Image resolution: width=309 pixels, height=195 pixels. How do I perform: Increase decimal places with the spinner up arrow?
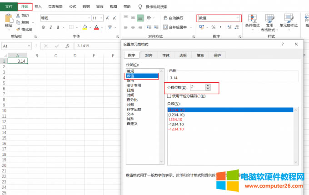208,85
